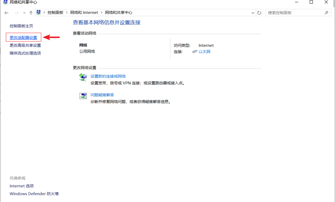Click the search magnifier icon
Viewport: 335px width, 202px height.
326,13
